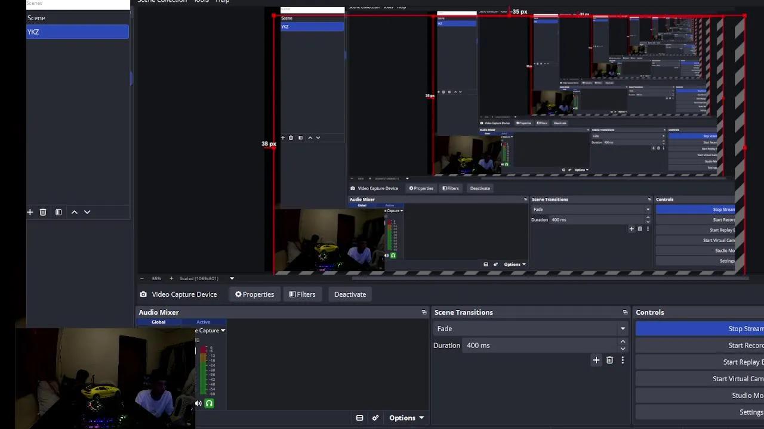
Task: Float the Scene Transitions dock using its corner icon
Action: pos(625,312)
